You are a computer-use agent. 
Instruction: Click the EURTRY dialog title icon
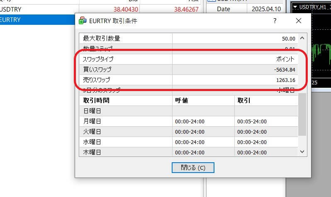[x=83, y=21]
